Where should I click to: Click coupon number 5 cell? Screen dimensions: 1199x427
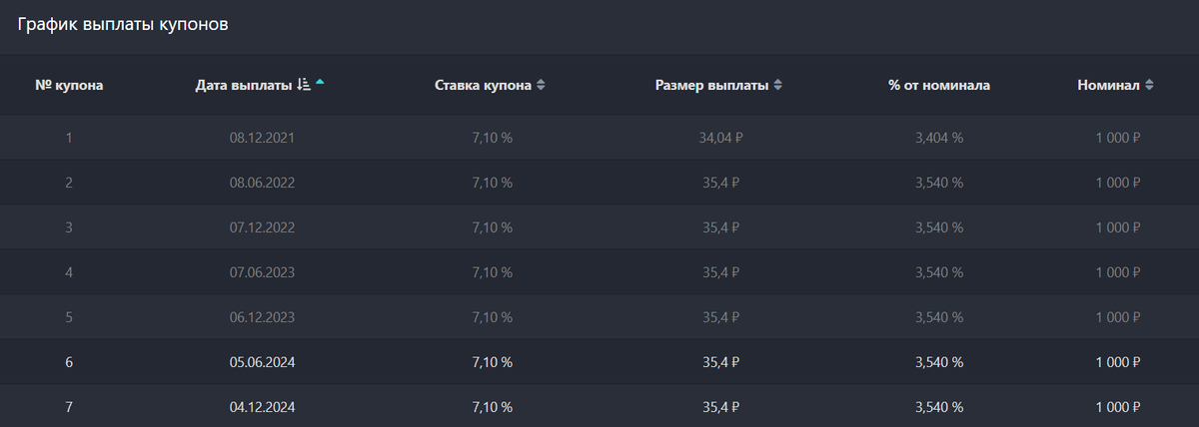(69, 317)
